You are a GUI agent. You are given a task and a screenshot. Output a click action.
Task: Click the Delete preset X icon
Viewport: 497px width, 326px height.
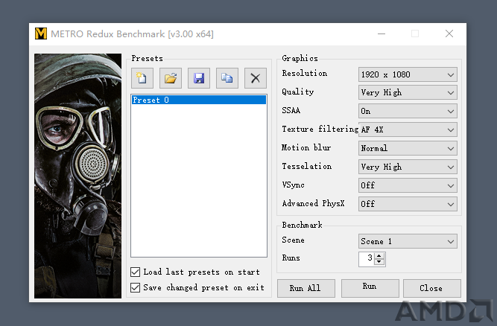tap(256, 78)
